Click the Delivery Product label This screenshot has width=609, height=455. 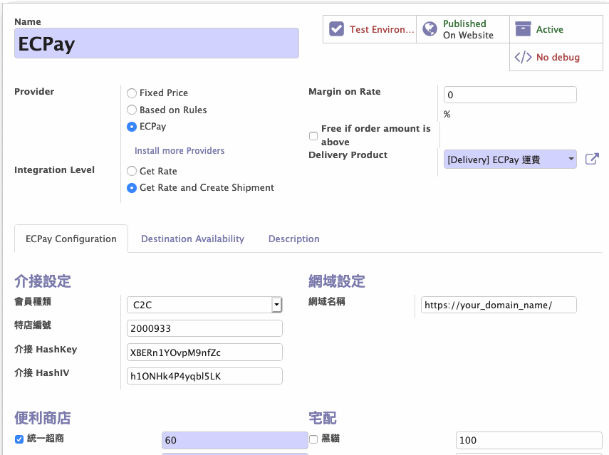click(348, 155)
